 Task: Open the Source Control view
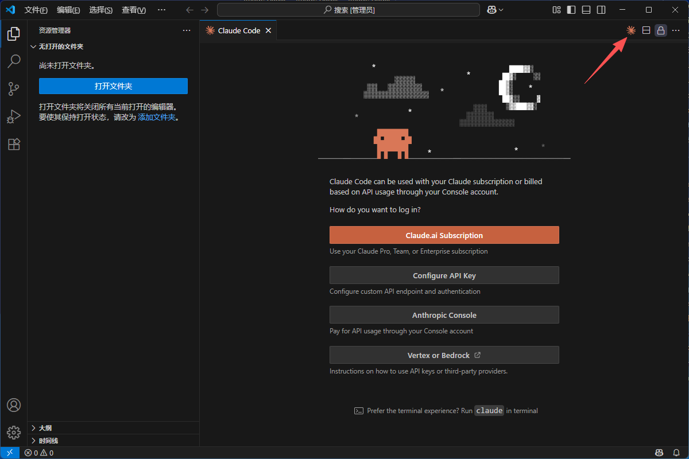click(x=14, y=89)
